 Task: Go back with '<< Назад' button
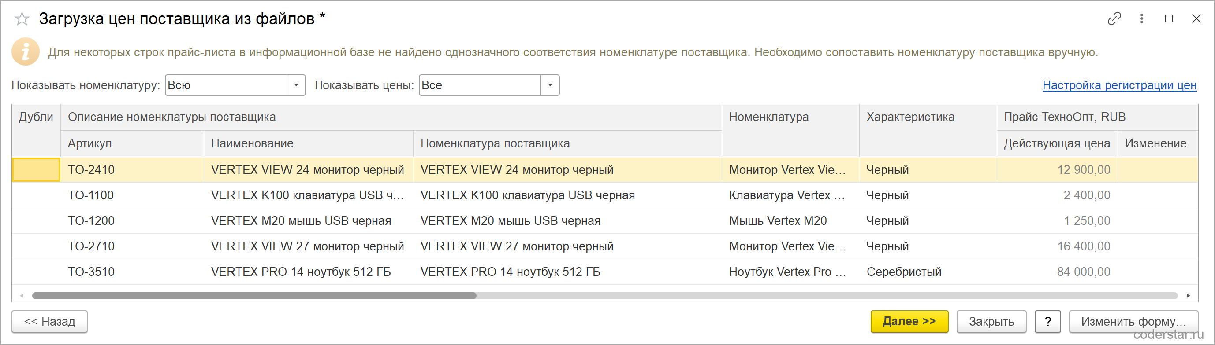tap(49, 322)
